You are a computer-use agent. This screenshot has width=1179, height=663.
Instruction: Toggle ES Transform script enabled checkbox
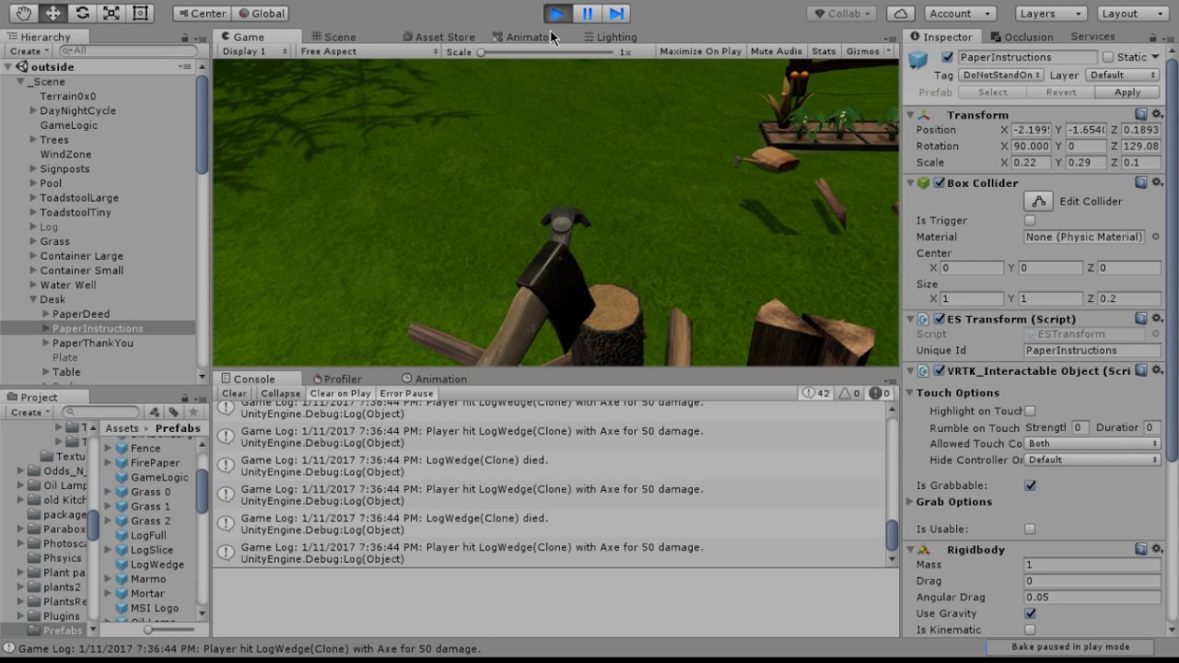click(940, 319)
